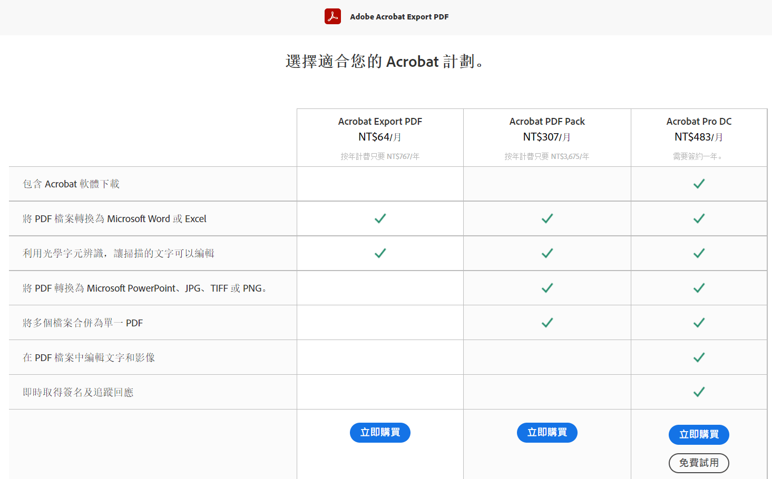Click the Acrobat Pro DC checkmark for Word 或 Excel conversion
This screenshot has width=772, height=479.
699,218
